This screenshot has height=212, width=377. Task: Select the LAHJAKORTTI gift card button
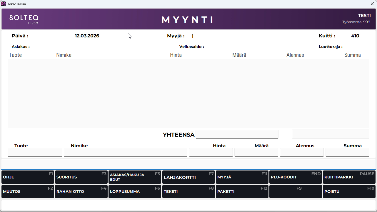(x=188, y=177)
